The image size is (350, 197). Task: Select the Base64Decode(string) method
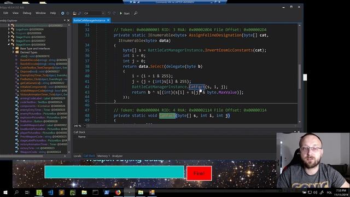[x=44, y=60]
